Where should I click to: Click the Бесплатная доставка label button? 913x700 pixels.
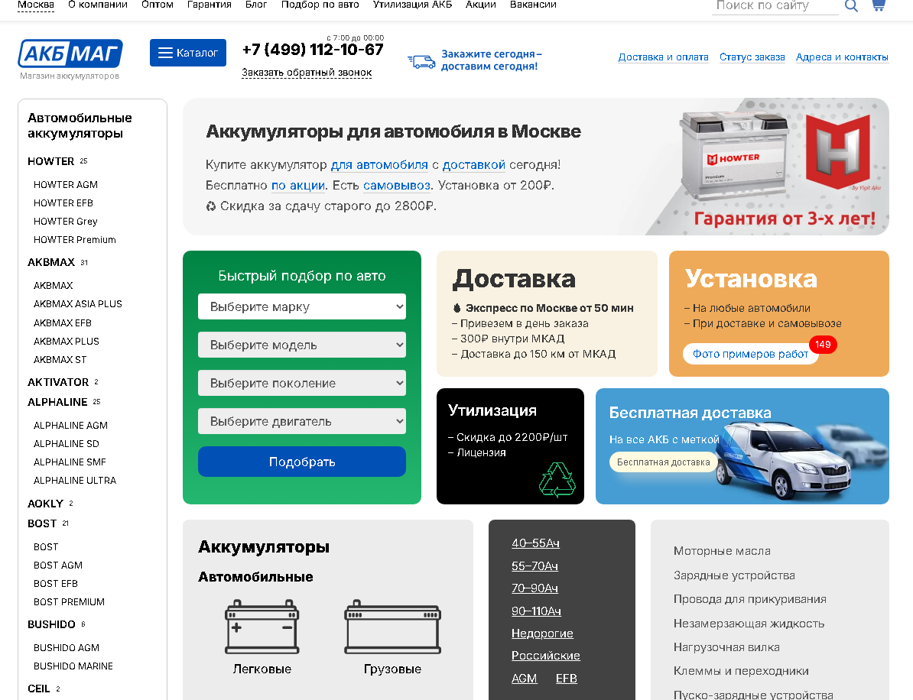[x=663, y=462]
